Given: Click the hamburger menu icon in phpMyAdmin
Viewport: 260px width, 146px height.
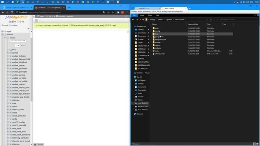Looking at the screenshot, I should 37,20.
